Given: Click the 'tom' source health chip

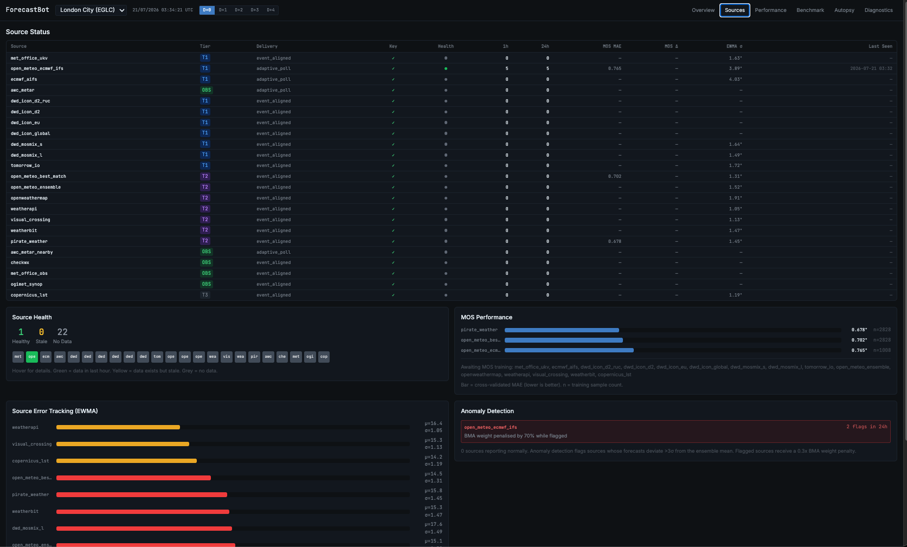Looking at the screenshot, I should [x=157, y=357].
